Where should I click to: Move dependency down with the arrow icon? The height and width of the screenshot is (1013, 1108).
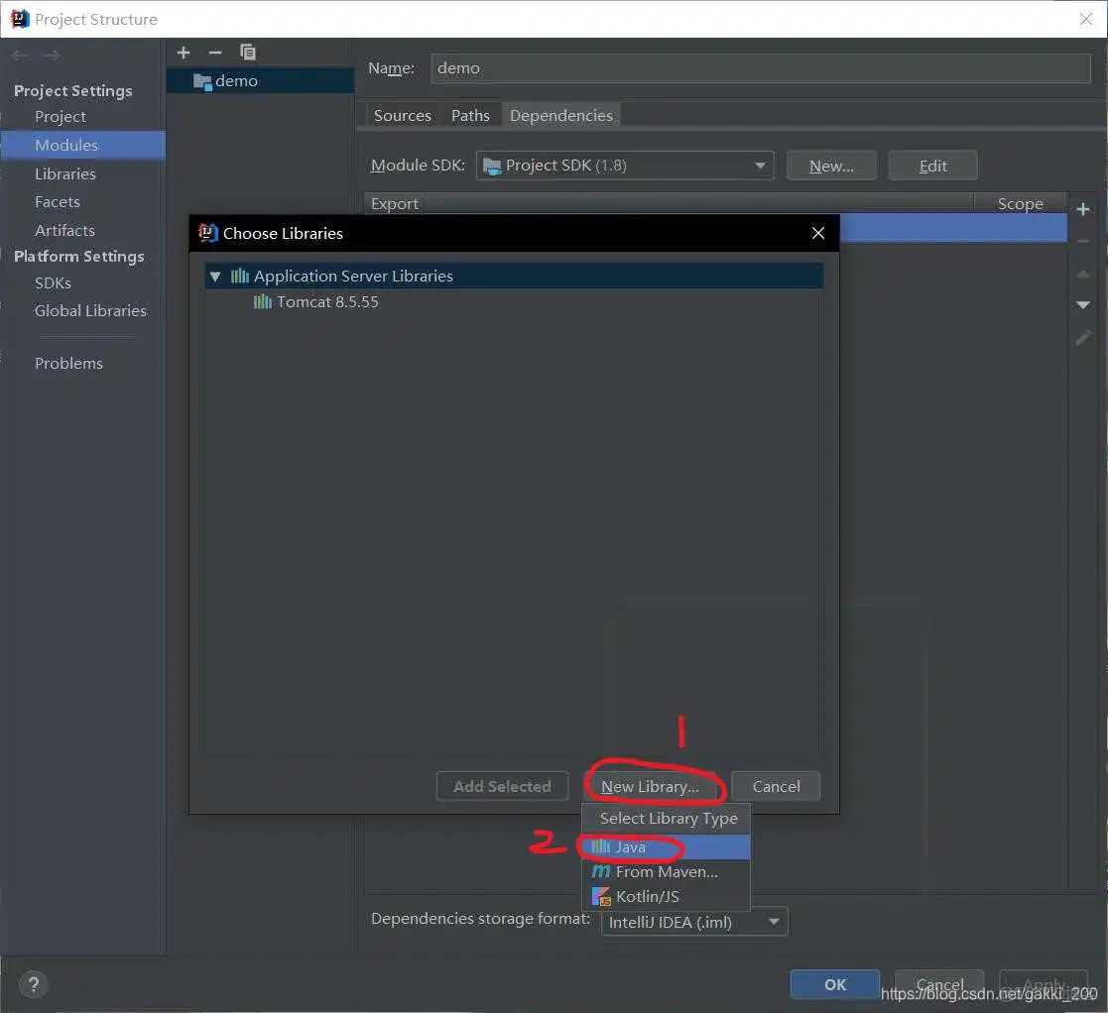(x=1083, y=305)
